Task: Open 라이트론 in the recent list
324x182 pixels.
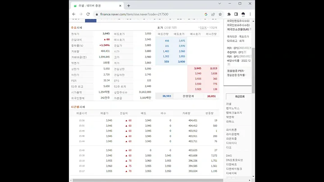Action: [x=231, y=130]
